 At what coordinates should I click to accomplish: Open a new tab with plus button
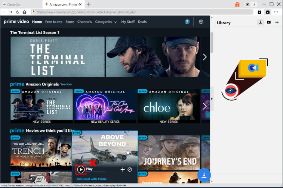tap(89, 4)
